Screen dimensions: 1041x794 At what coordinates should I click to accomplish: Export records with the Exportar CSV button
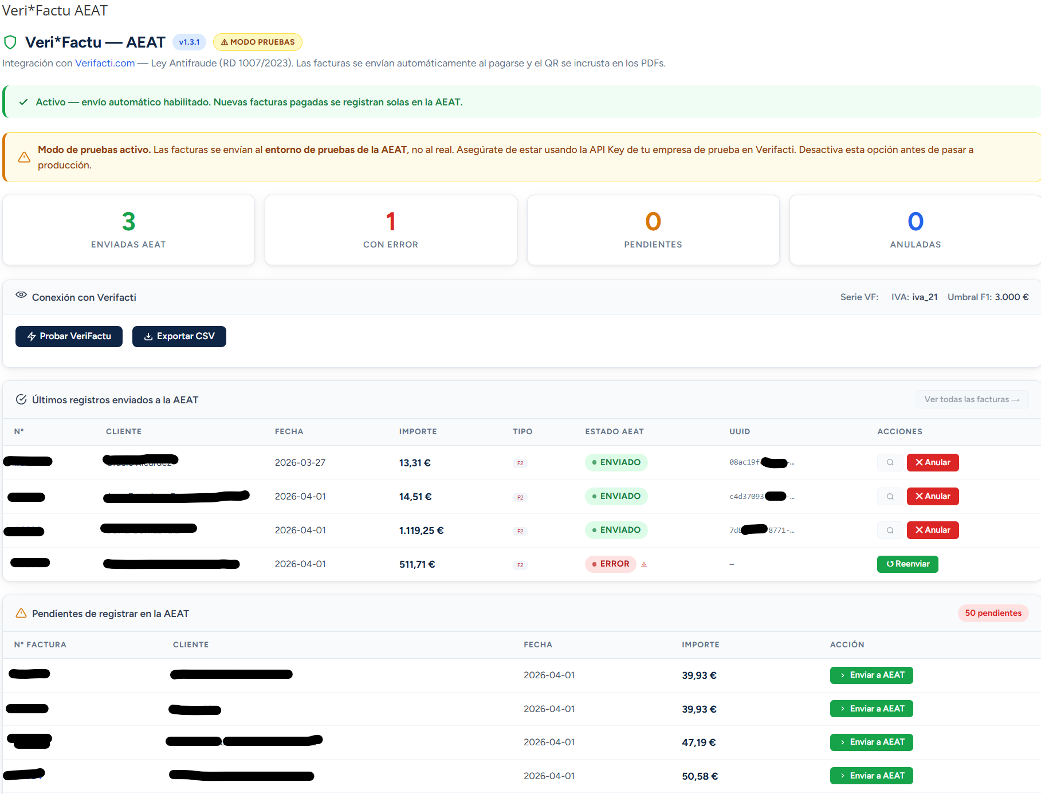click(x=179, y=336)
